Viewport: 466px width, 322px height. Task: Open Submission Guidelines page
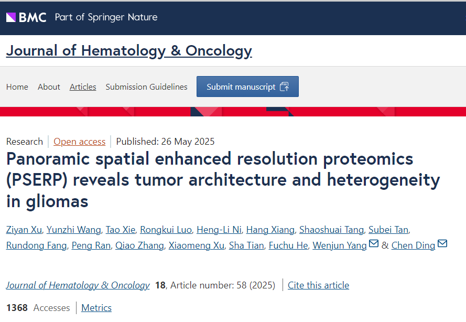(x=146, y=87)
